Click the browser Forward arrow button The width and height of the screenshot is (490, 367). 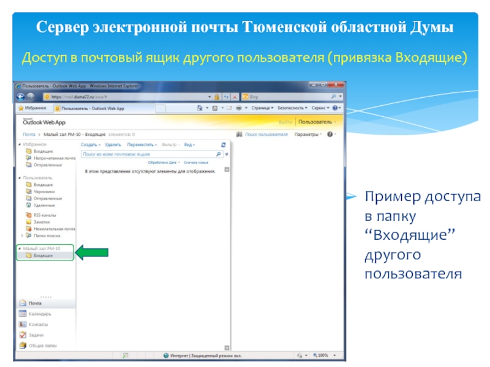click(30, 97)
